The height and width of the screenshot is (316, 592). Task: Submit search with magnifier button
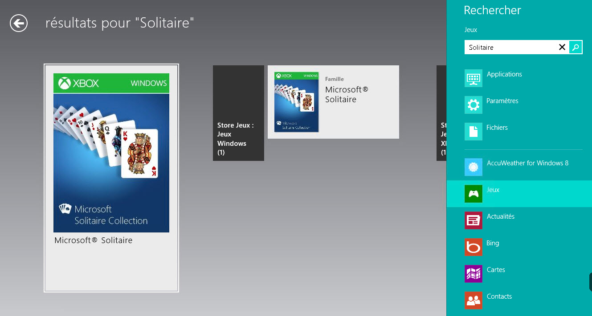[x=576, y=47]
